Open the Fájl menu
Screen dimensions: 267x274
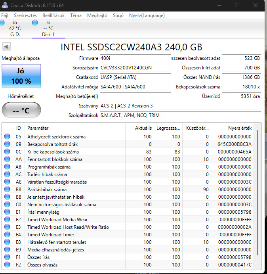[5, 15]
